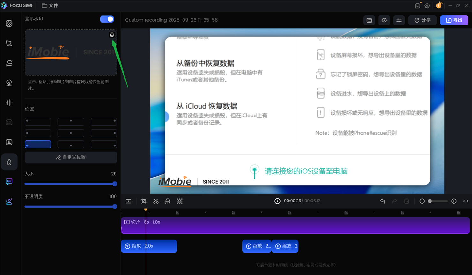Adjust the 不透明度 opacity slider

(71, 207)
